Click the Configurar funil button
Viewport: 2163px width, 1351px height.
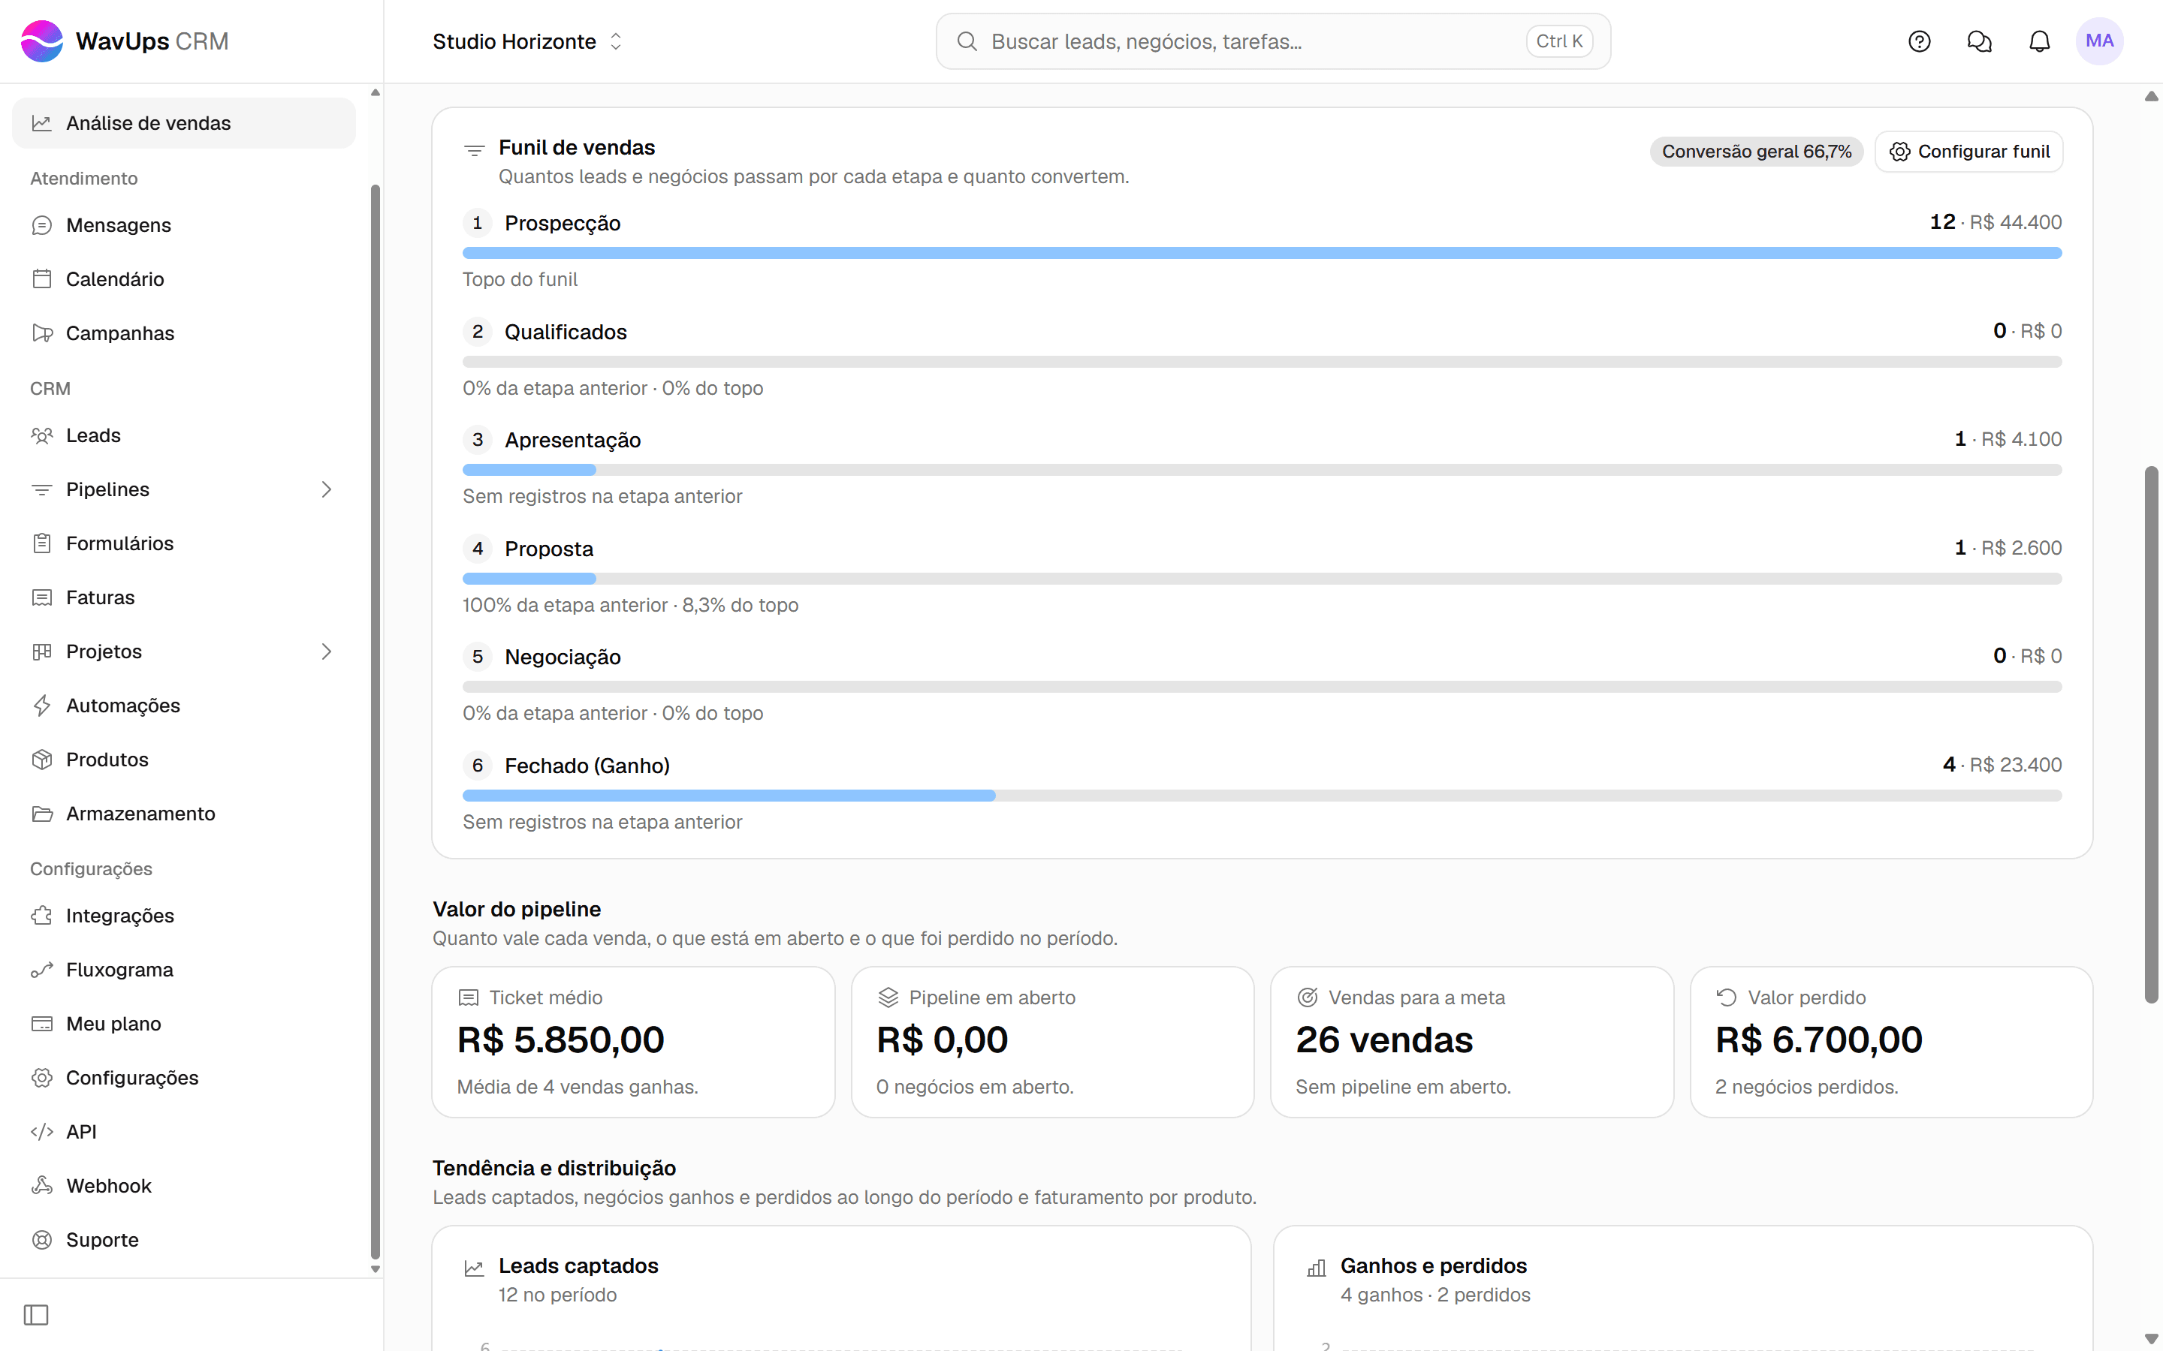[x=1968, y=152]
